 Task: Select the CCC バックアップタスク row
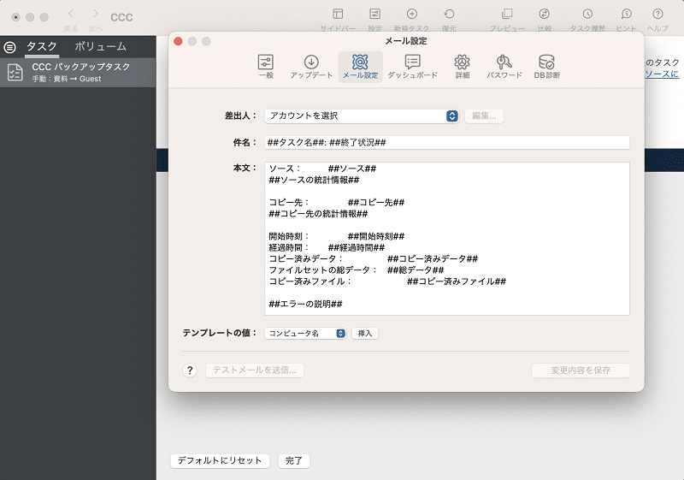(x=78, y=73)
